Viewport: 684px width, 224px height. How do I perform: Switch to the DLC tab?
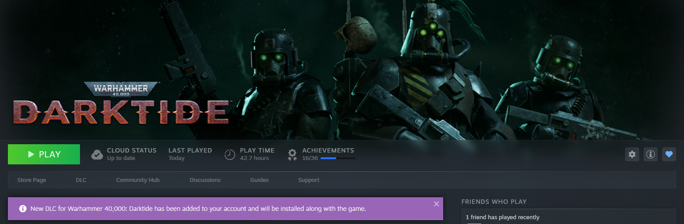81,180
